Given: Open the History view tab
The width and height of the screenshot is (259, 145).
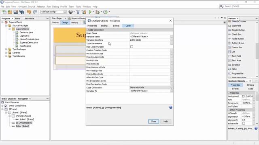Looking at the screenshot, I should (x=74, y=23).
